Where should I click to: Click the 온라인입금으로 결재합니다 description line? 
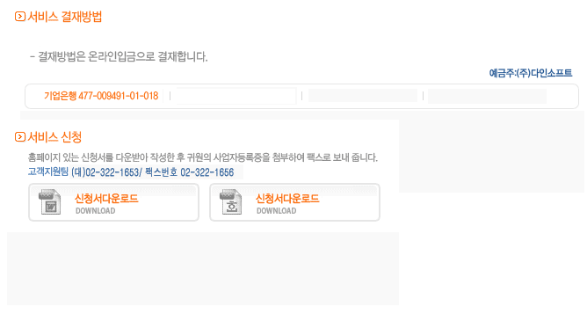119,56
